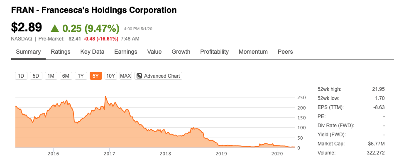
Task: Select the highlighted 5Y range button
Action: [96, 76]
